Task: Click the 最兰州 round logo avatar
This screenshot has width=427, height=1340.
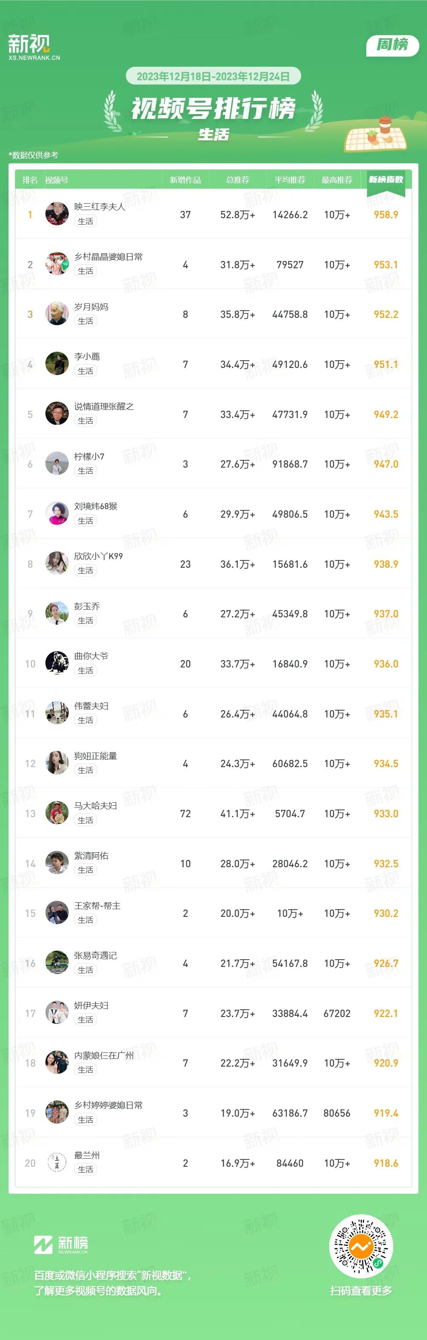Action: 57,1162
